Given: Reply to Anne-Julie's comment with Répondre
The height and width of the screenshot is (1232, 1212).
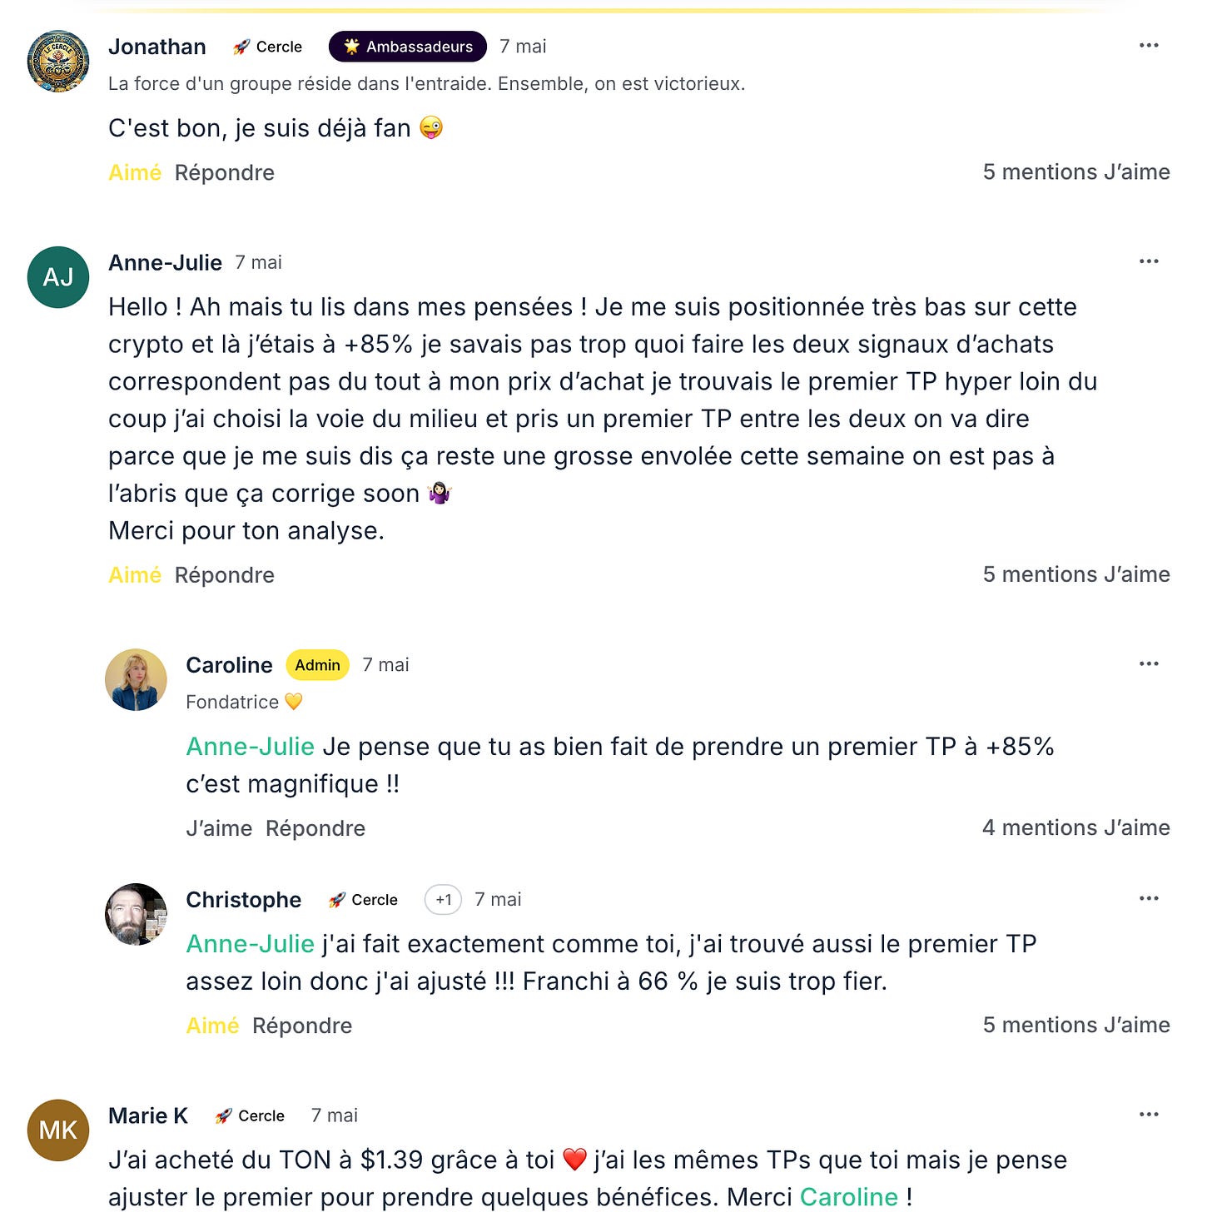Looking at the screenshot, I should click(225, 575).
